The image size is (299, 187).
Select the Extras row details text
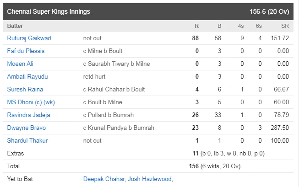228,154
